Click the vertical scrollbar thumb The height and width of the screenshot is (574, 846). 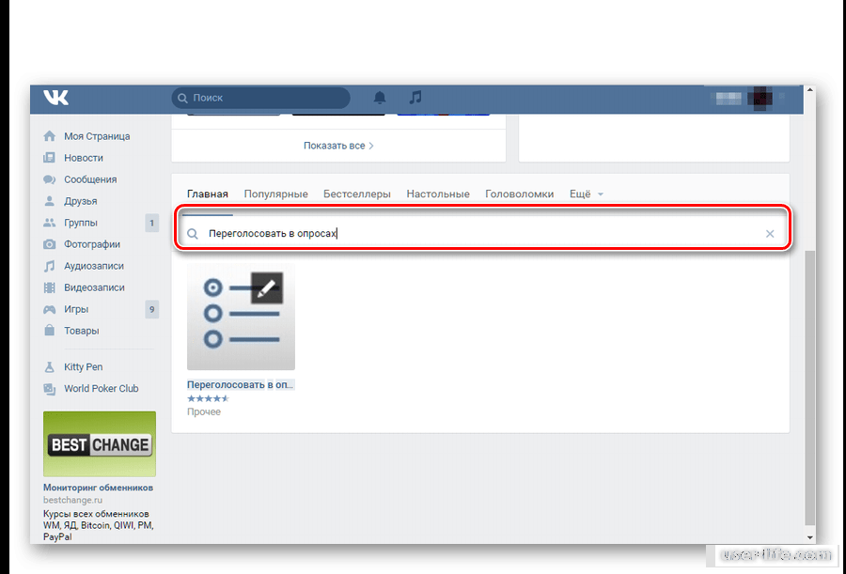click(810, 388)
